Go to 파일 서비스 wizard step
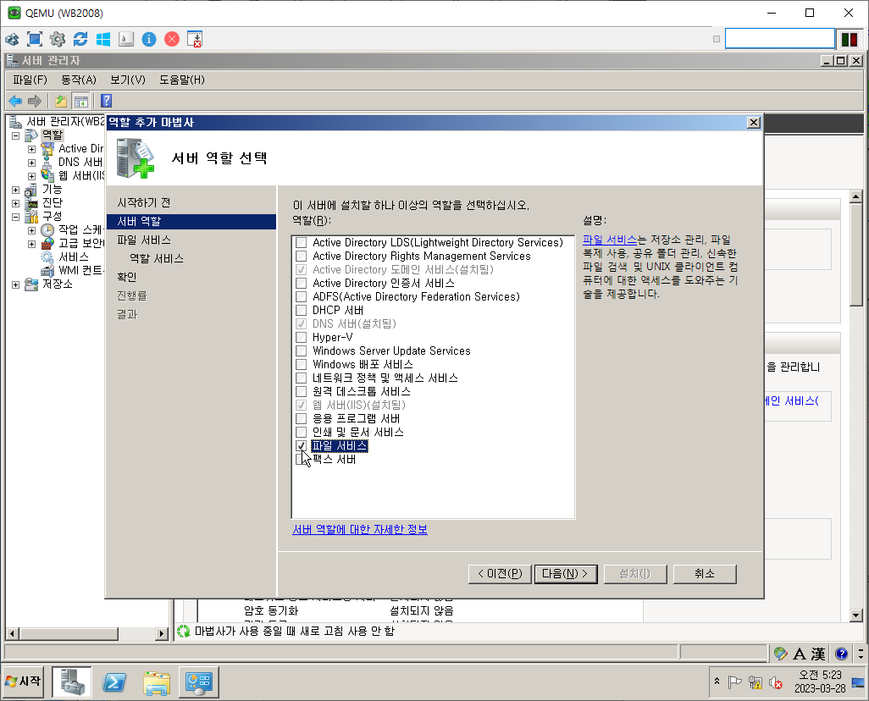The image size is (869, 701). [143, 240]
